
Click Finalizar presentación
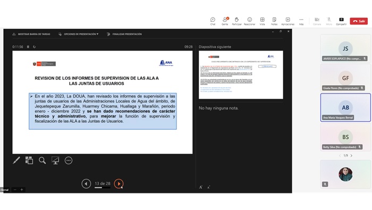pos(124,34)
